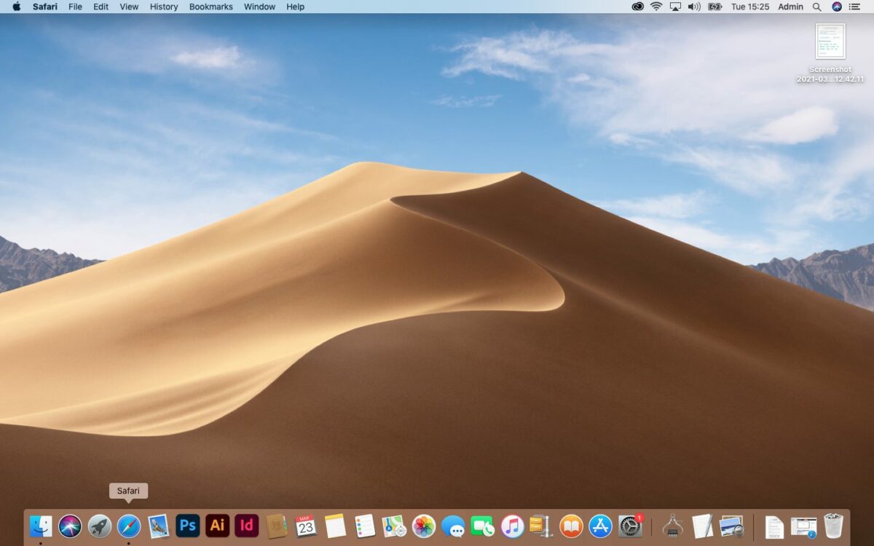Open Photoshop from the Dock
The height and width of the screenshot is (546, 874).
[x=187, y=526]
